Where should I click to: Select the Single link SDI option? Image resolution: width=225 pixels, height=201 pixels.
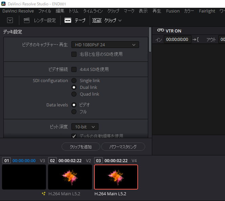(74, 80)
